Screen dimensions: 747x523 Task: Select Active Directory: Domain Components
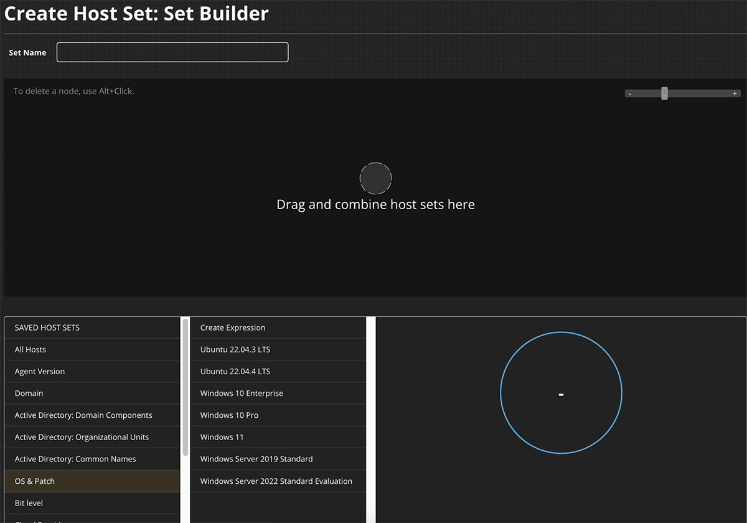coord(92,415)
